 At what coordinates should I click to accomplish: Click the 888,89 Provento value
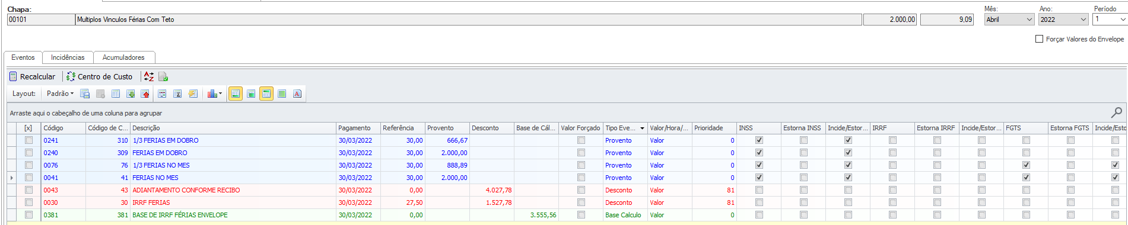pyautogui.click(x=457, y=165)
